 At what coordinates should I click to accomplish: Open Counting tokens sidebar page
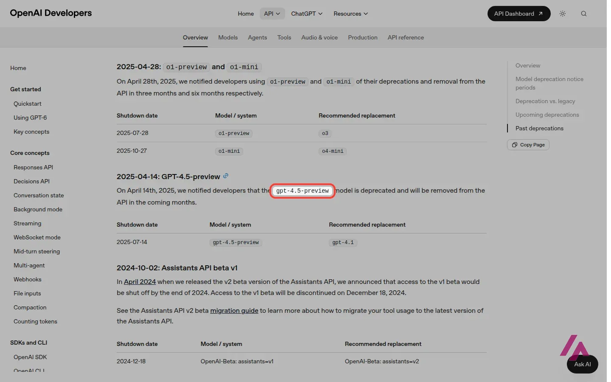[x=35, y=321]
